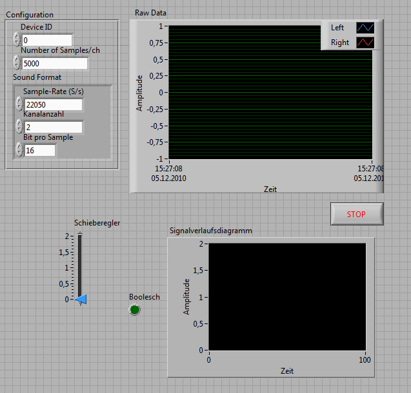Click the Bit pro Sample field showing 16
The width and height of the screenshot is (411, 393).
click(39, 150)
